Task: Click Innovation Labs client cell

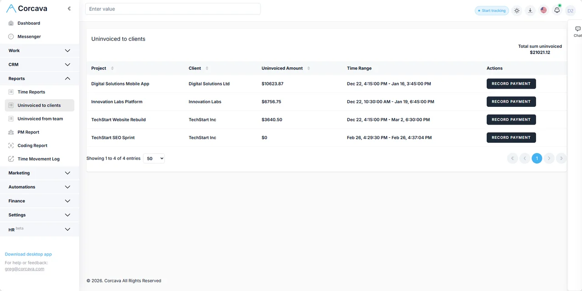Action: 205,102
